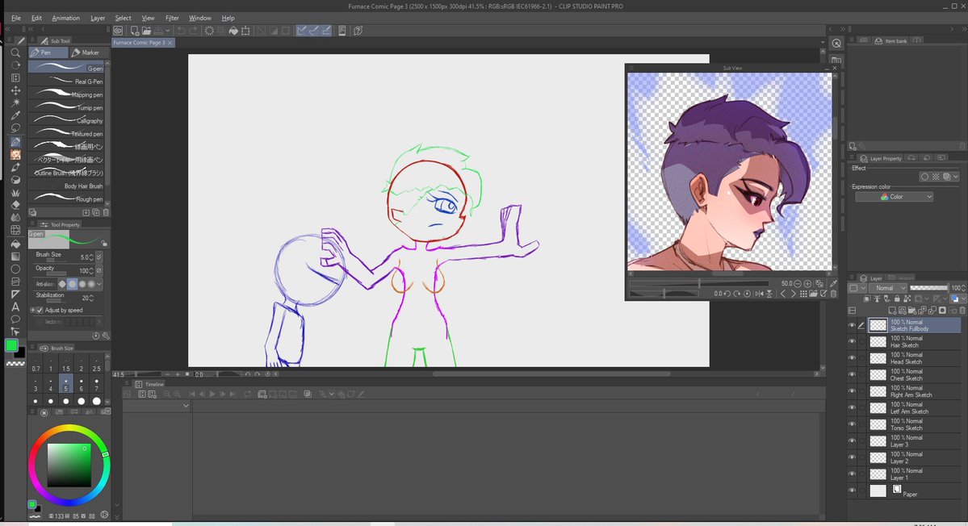Screen dimensions: 968x526
Task: Toggle lock layer padlock icon
Action: coord(897,299)
